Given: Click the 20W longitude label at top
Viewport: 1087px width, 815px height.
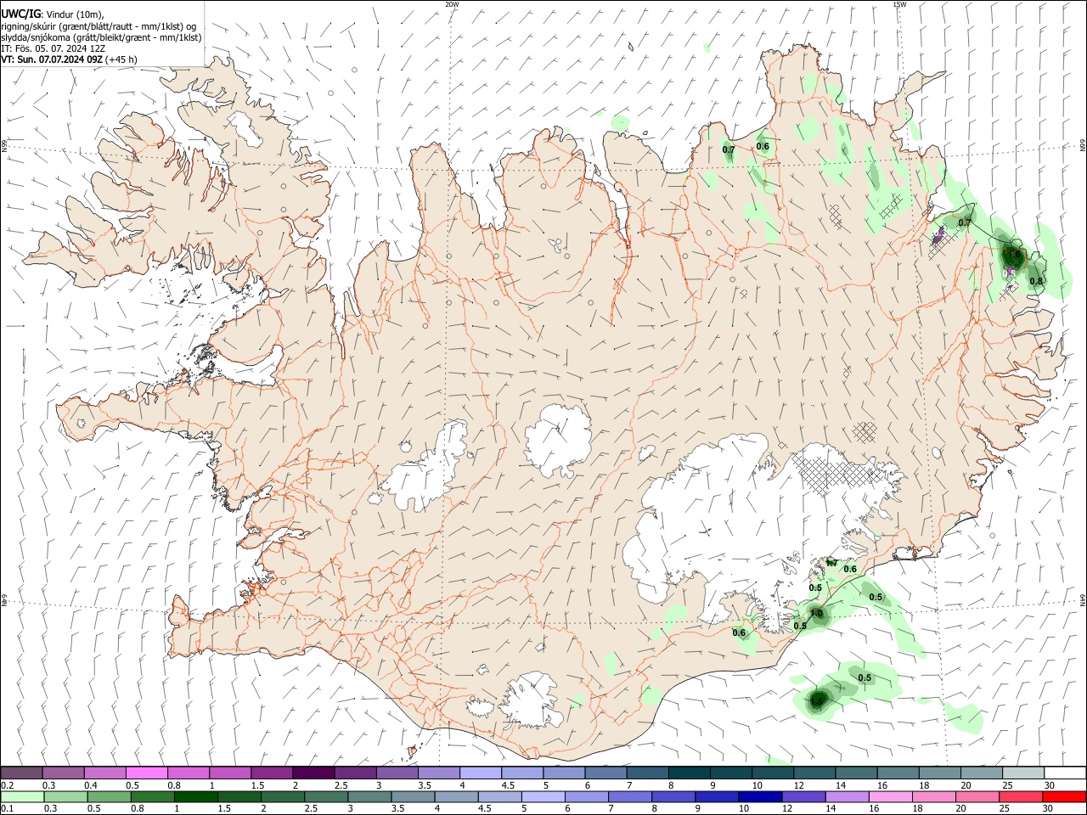Looking at the screenshot, I should [x=452, y=4].
